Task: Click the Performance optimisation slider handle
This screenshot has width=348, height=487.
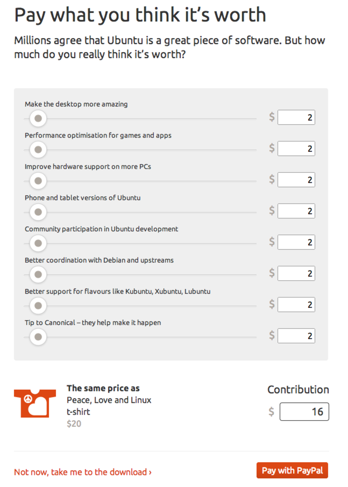Action: click(x=38, y=150)
